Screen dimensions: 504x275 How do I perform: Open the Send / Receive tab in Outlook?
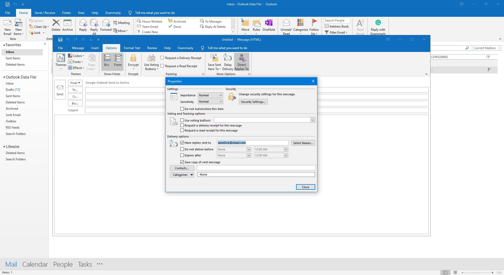point(45,13)
